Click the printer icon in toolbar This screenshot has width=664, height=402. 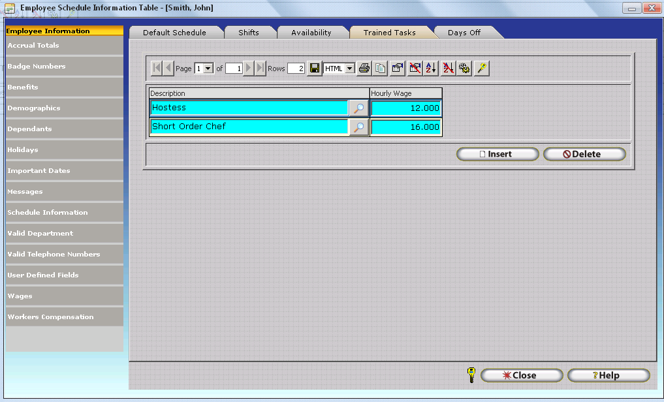coord(364,69)
